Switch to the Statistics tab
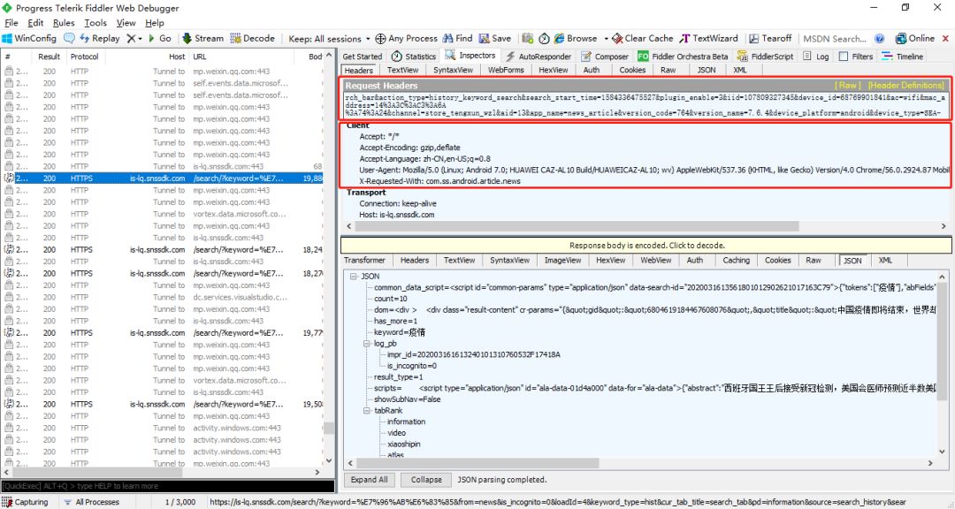The image size is (955, 509). 414,56
